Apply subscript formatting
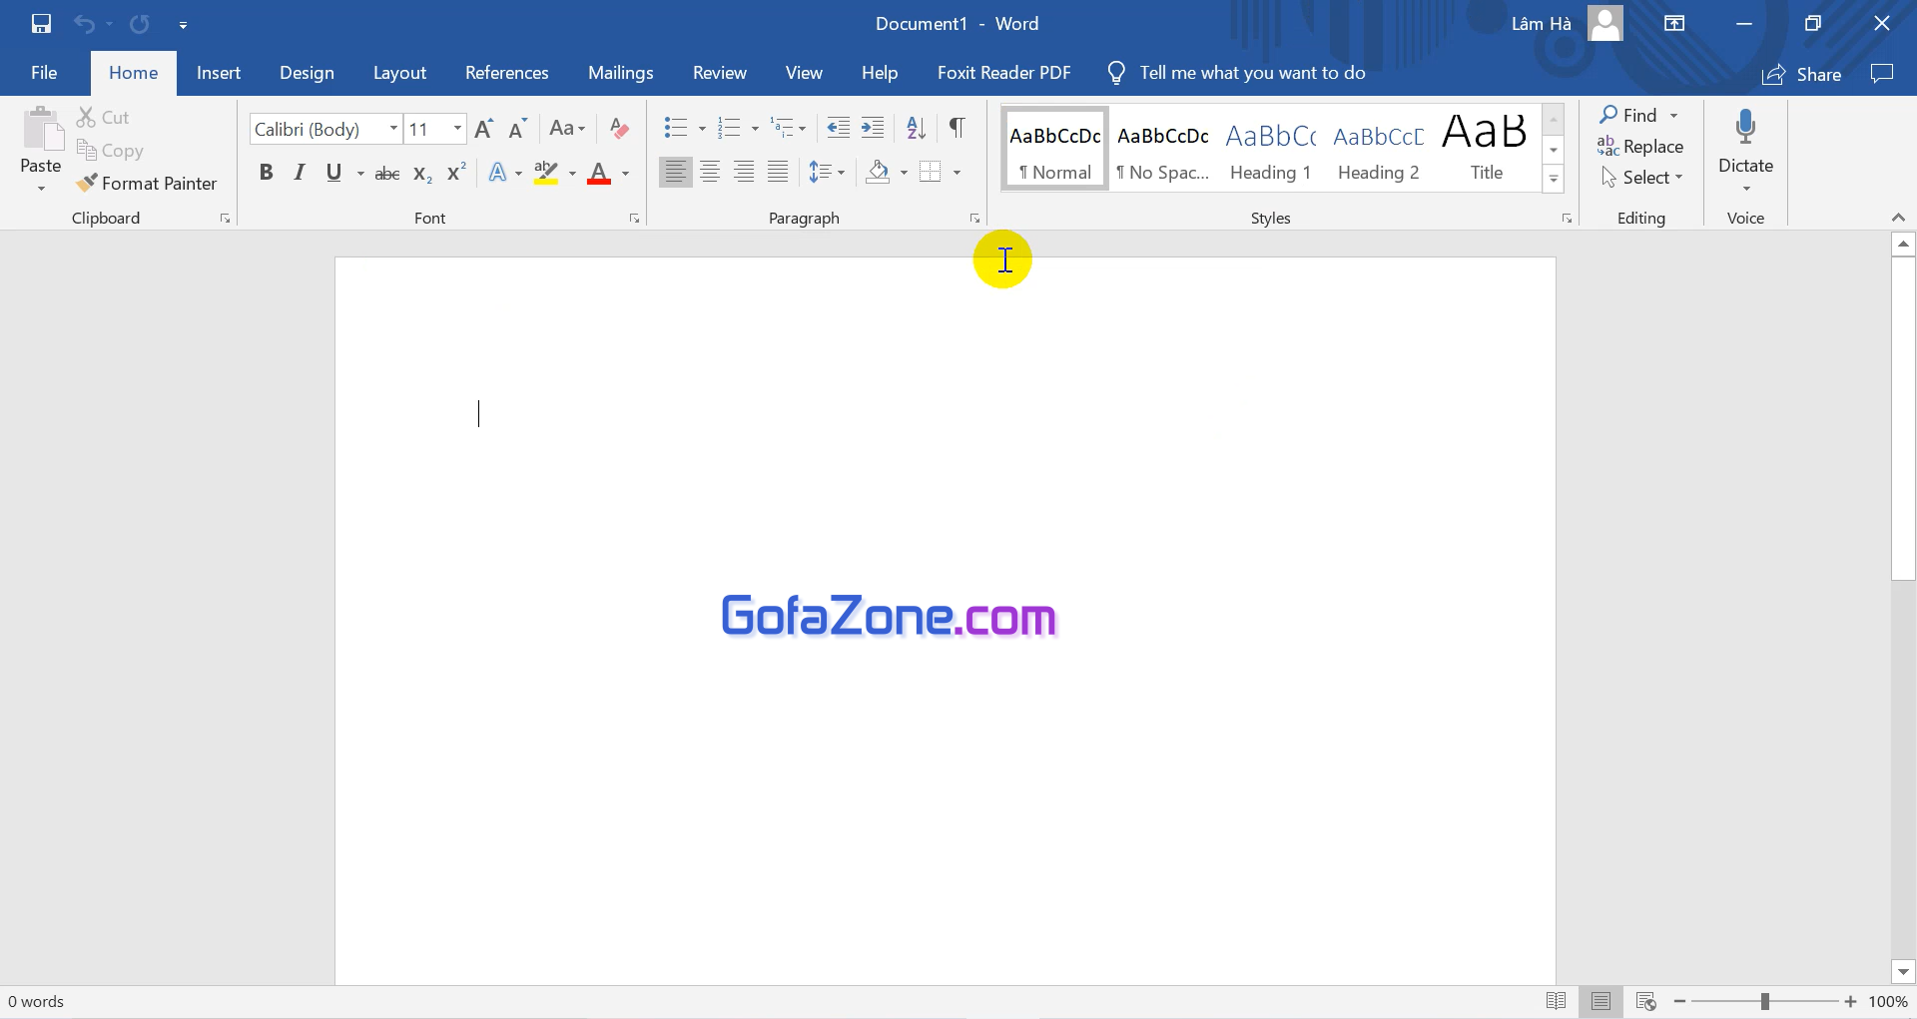1917x1019 pixels. point(422,174)
